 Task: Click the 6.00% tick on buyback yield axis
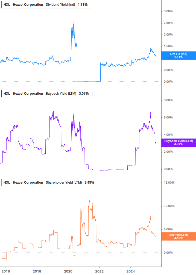pyautogui.click(x=168, y=117)
